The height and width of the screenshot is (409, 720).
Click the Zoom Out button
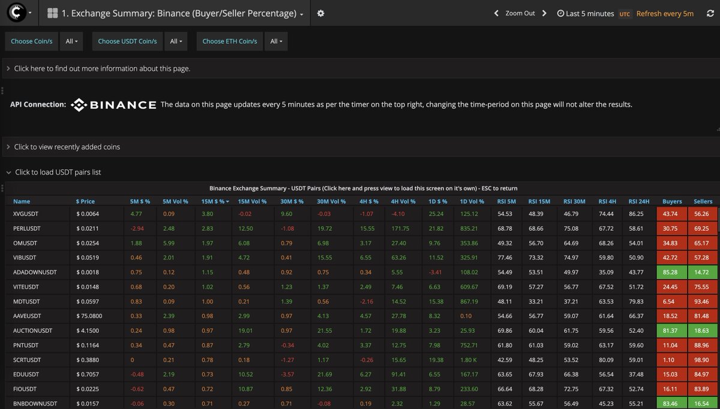click(x=520, y=13)
